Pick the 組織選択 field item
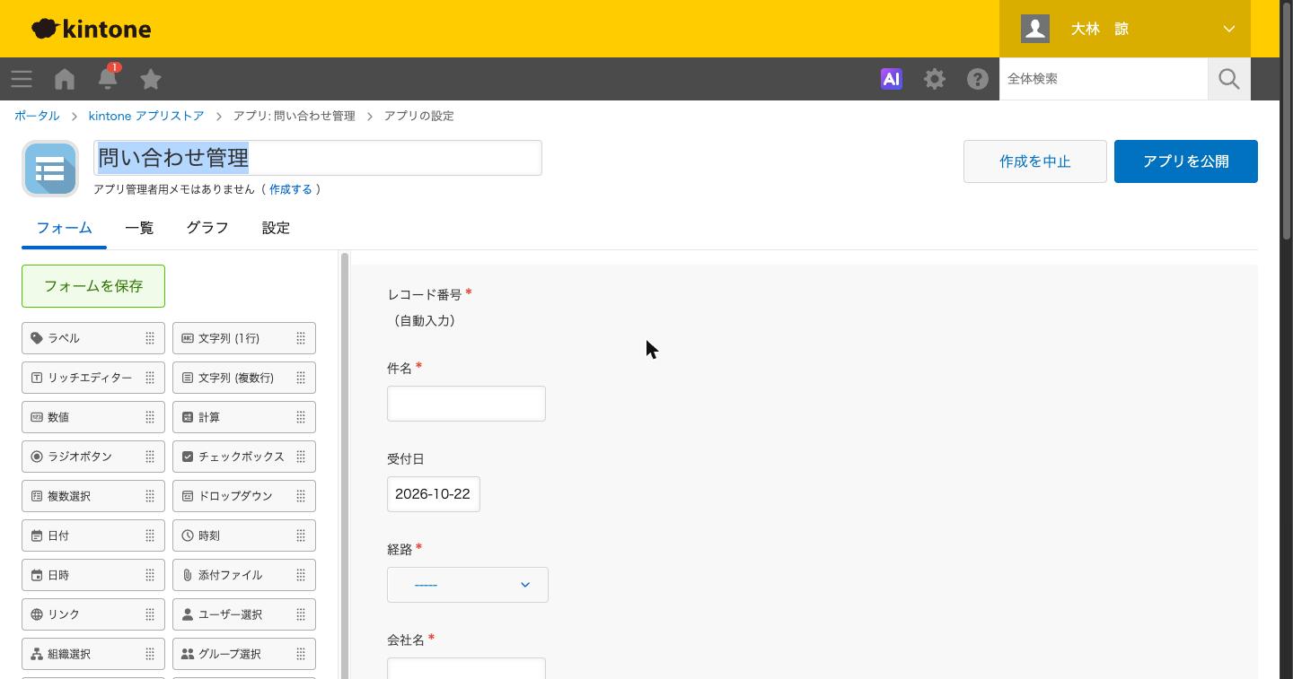Viewport: 1293px width, 679px height. pyautogui.click(x=93, y=654)
